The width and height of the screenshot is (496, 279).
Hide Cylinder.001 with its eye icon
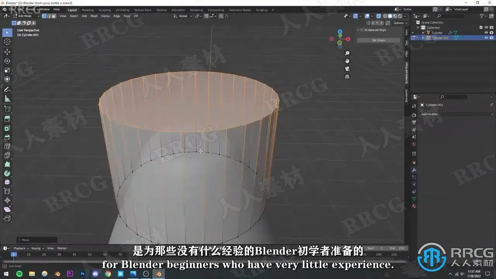pyautogui.click(x=486, y=38)
